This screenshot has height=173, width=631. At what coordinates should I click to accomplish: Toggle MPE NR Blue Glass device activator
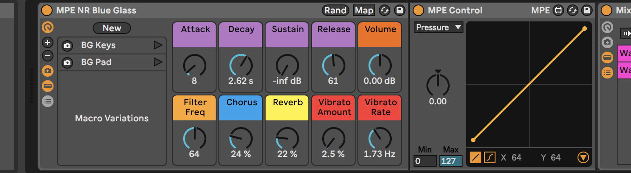pyautogui.click(x=47, y=10)
